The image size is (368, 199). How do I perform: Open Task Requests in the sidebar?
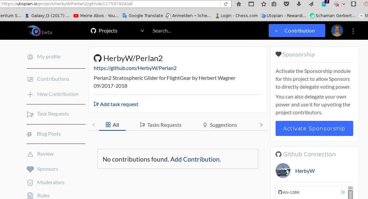coord(48,114)
